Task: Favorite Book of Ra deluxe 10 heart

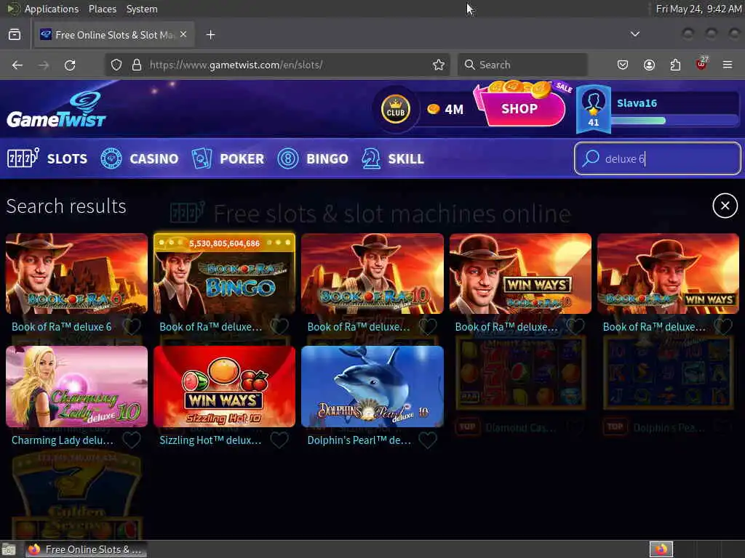Action: tap(428, 326)
